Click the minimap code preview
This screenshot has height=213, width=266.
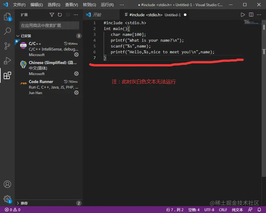pos(253,22)
